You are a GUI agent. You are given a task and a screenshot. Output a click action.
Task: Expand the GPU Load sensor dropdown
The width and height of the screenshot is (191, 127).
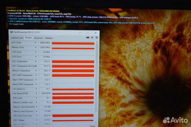(x=36, y=98)
